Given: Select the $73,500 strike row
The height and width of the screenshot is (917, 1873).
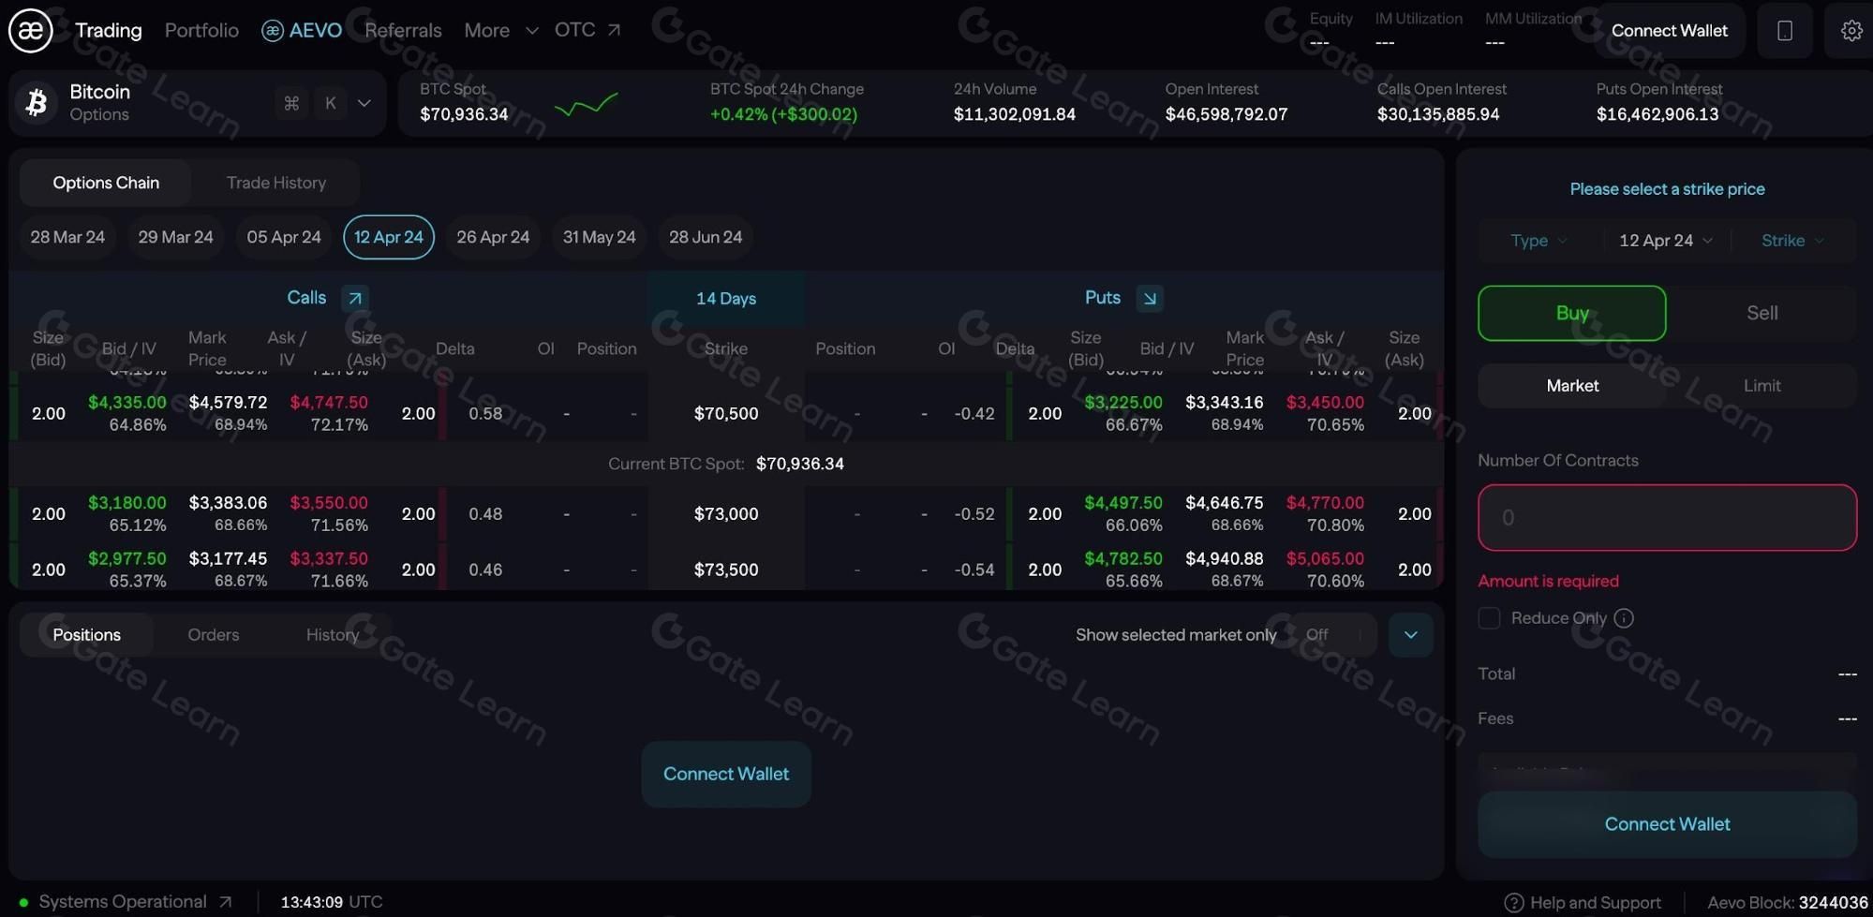Looking at the screenshot, I should coord(726,569).
